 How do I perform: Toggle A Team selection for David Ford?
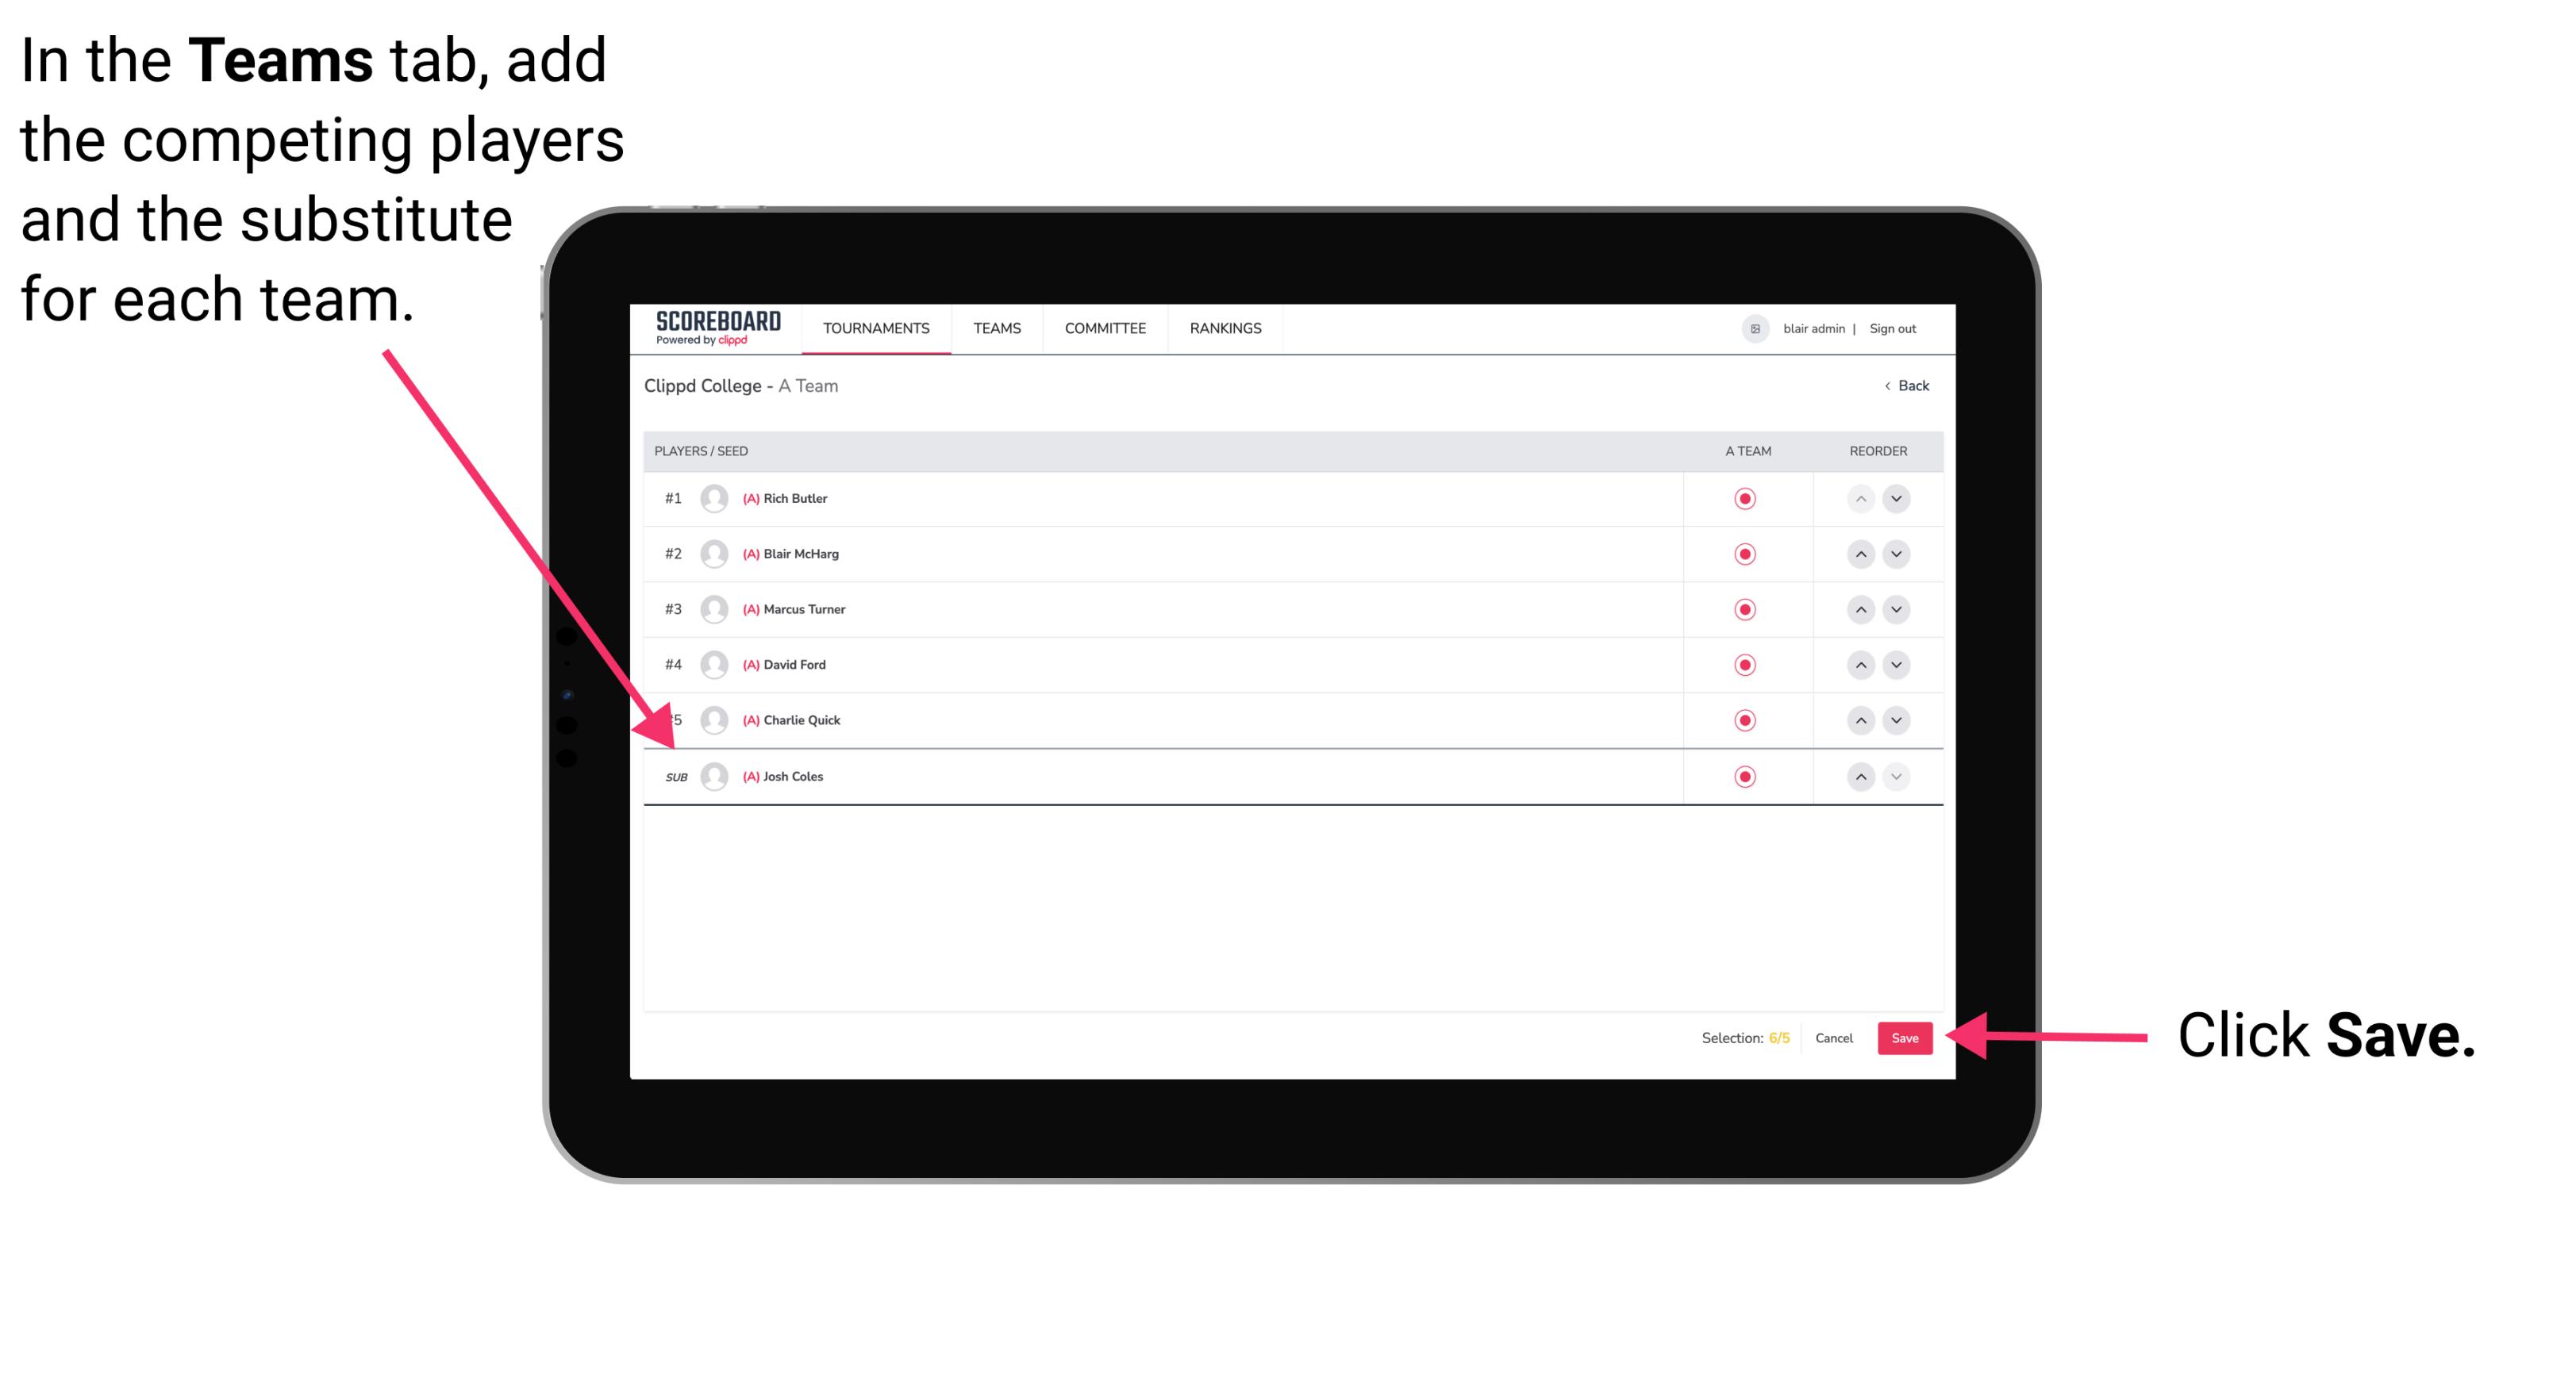click(1745, 665)
